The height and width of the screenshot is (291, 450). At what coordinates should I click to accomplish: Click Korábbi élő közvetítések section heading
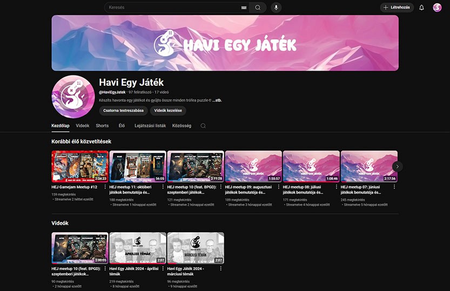[81, 142]
